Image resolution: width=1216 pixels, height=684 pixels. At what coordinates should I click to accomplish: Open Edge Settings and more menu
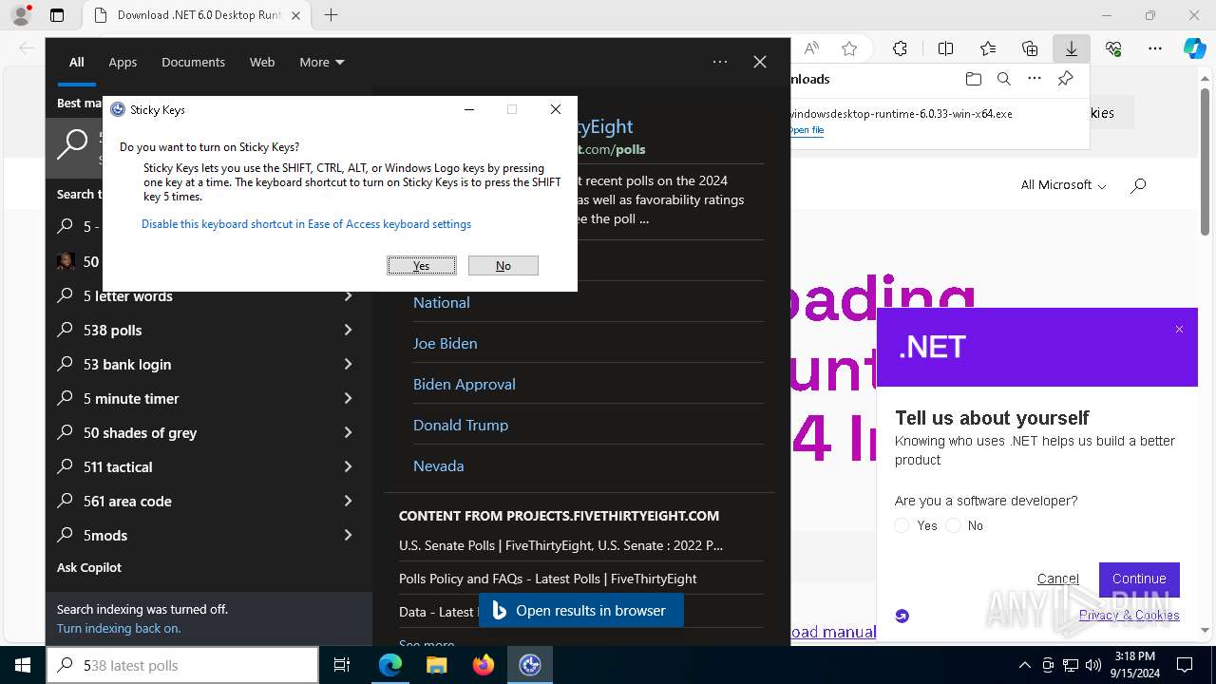point(1155,48)
